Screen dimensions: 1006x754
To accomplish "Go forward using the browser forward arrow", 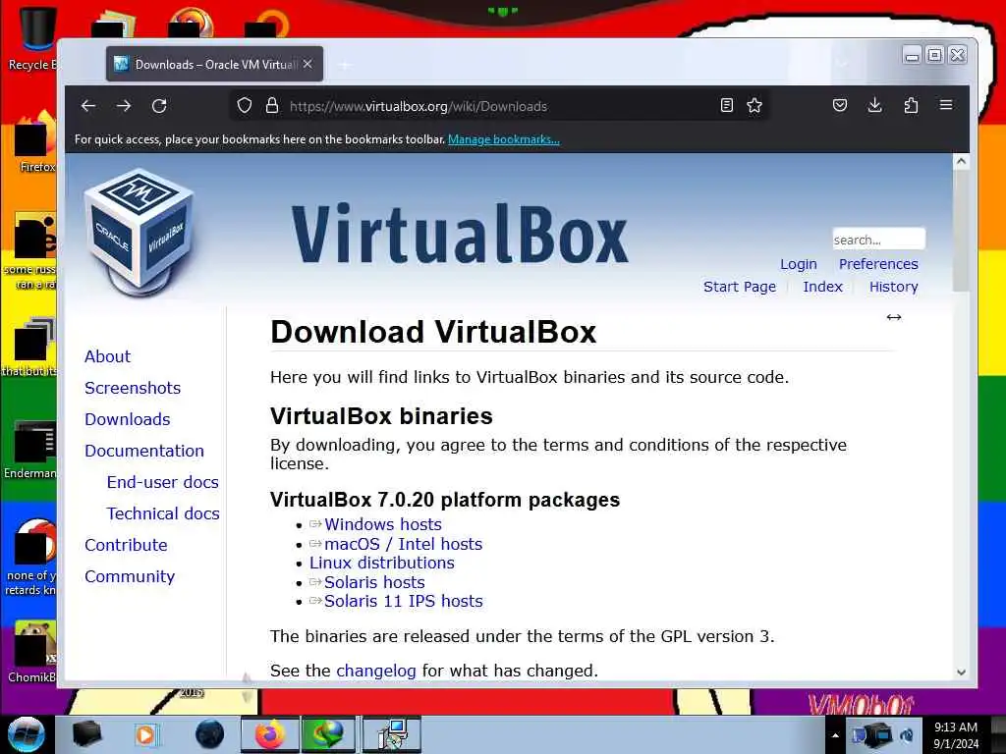I will tap(124, 106).
